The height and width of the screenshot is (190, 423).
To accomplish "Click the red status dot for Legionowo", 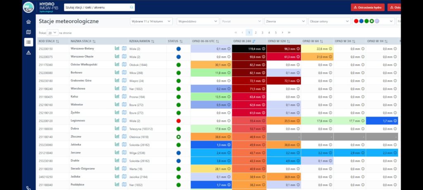I will pyautogui.click(x=178, y=121).
